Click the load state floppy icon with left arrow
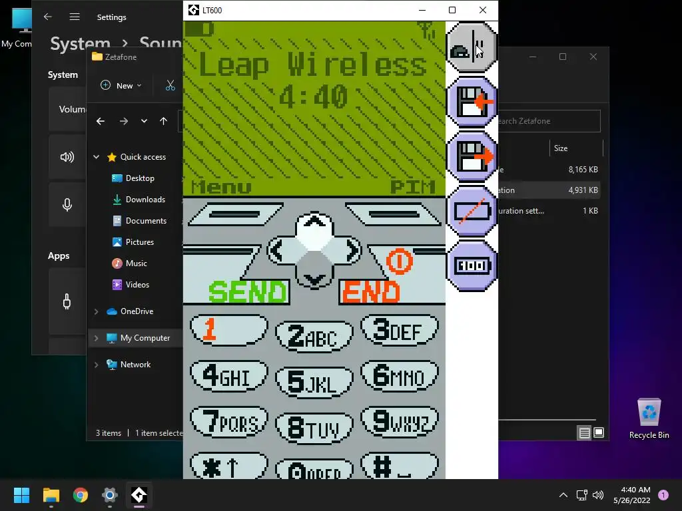Viewport: 682px width, 511px height. (472, 102)
